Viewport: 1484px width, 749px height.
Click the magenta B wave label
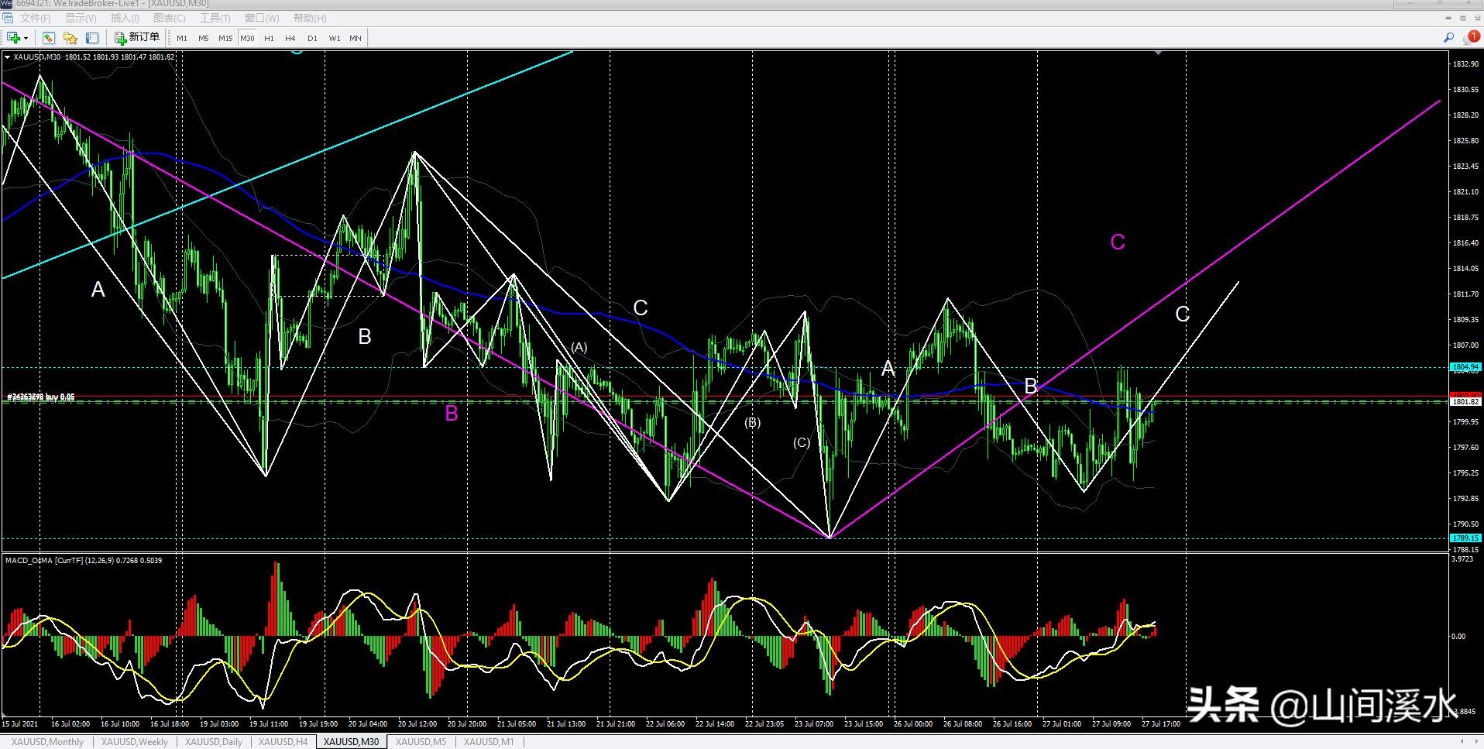pos(452,414)
